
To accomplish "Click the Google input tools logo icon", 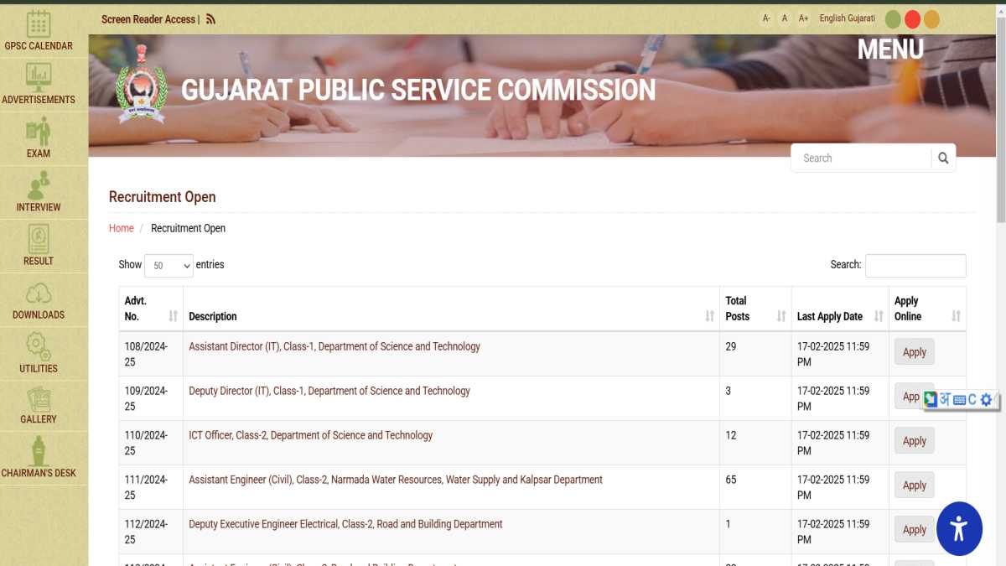I will click(930, 400).
